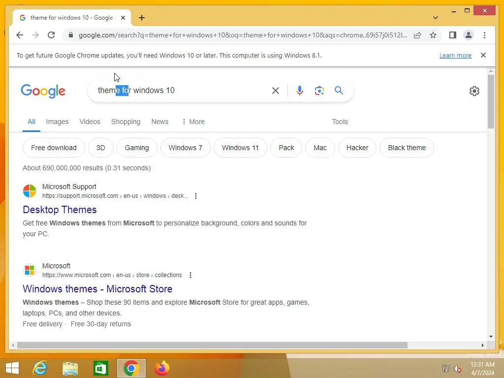Image resolution: width=504 pixels, height=378 pixels.
Task: Run the search with the magnifier icon
Action: click(x=339, y=91)
